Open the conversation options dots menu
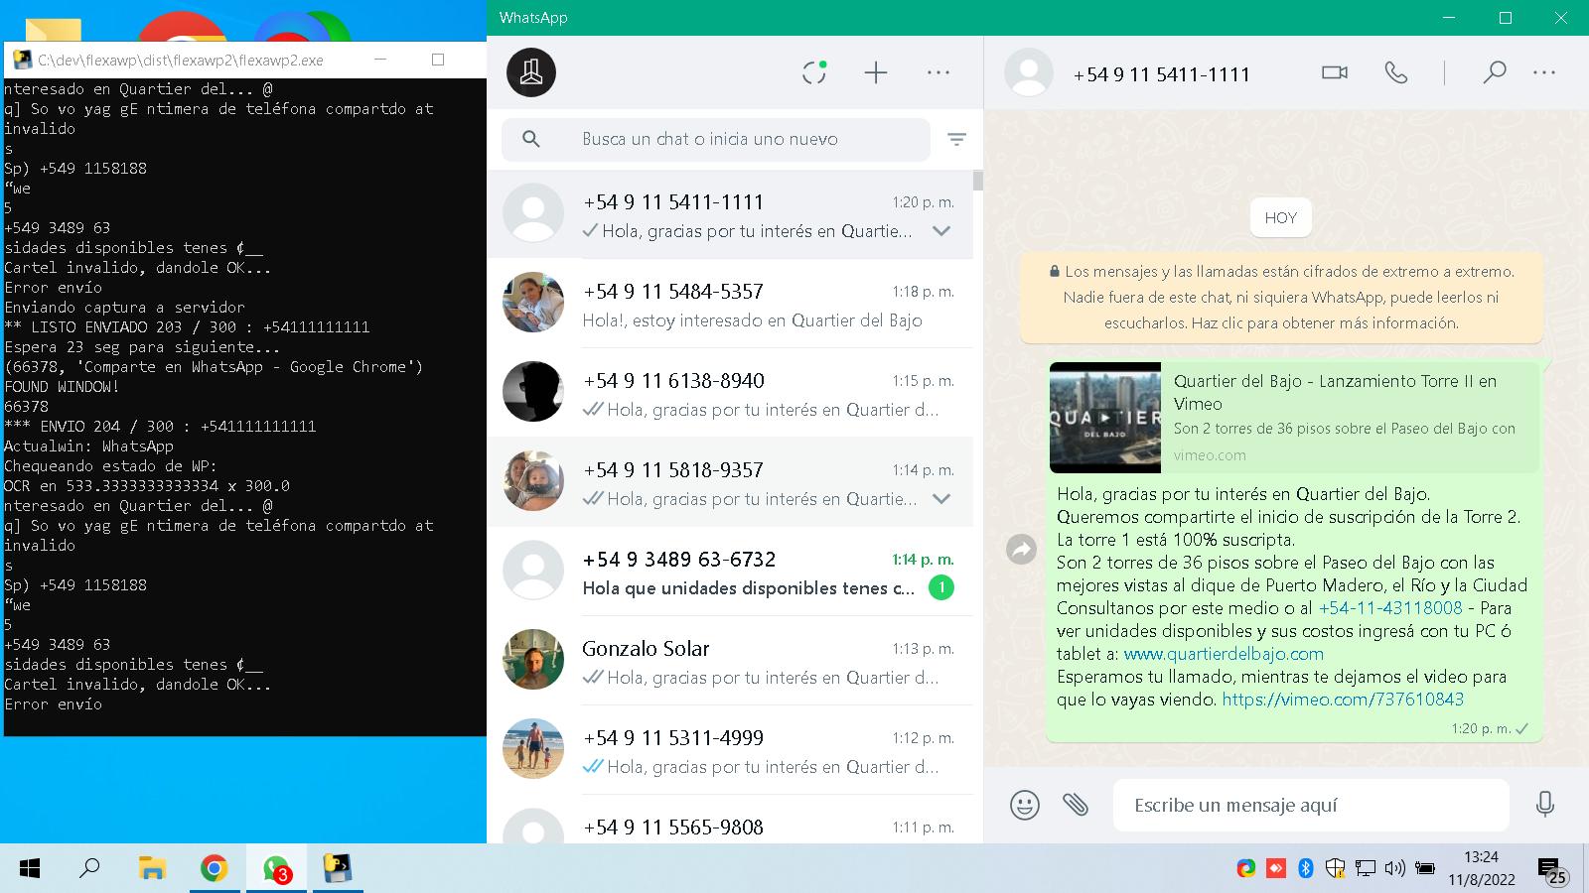The image size is (1589, 893). (1544, 72)
